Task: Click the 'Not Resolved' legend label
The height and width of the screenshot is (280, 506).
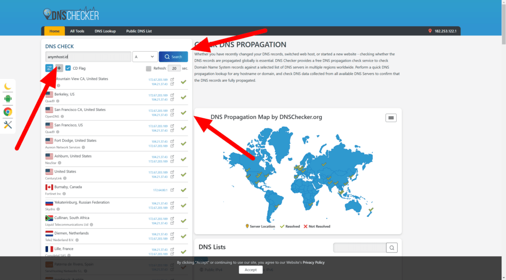Action: coord(319,226)
